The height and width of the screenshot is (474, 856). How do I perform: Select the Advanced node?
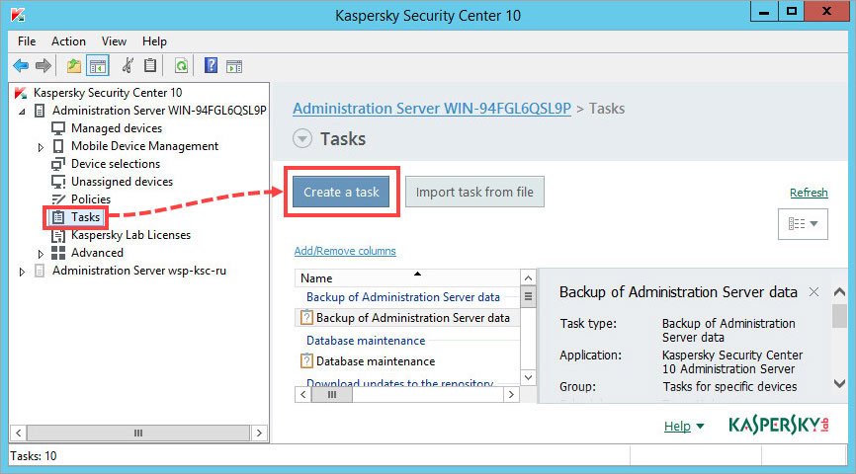pyautogui.click(x=97, y=253)
